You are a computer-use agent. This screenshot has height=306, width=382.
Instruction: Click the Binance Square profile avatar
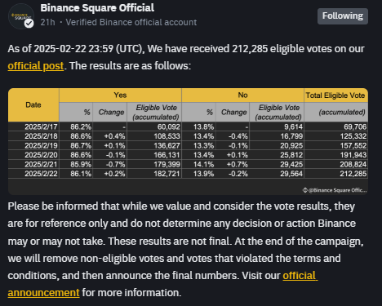[21, 16]
